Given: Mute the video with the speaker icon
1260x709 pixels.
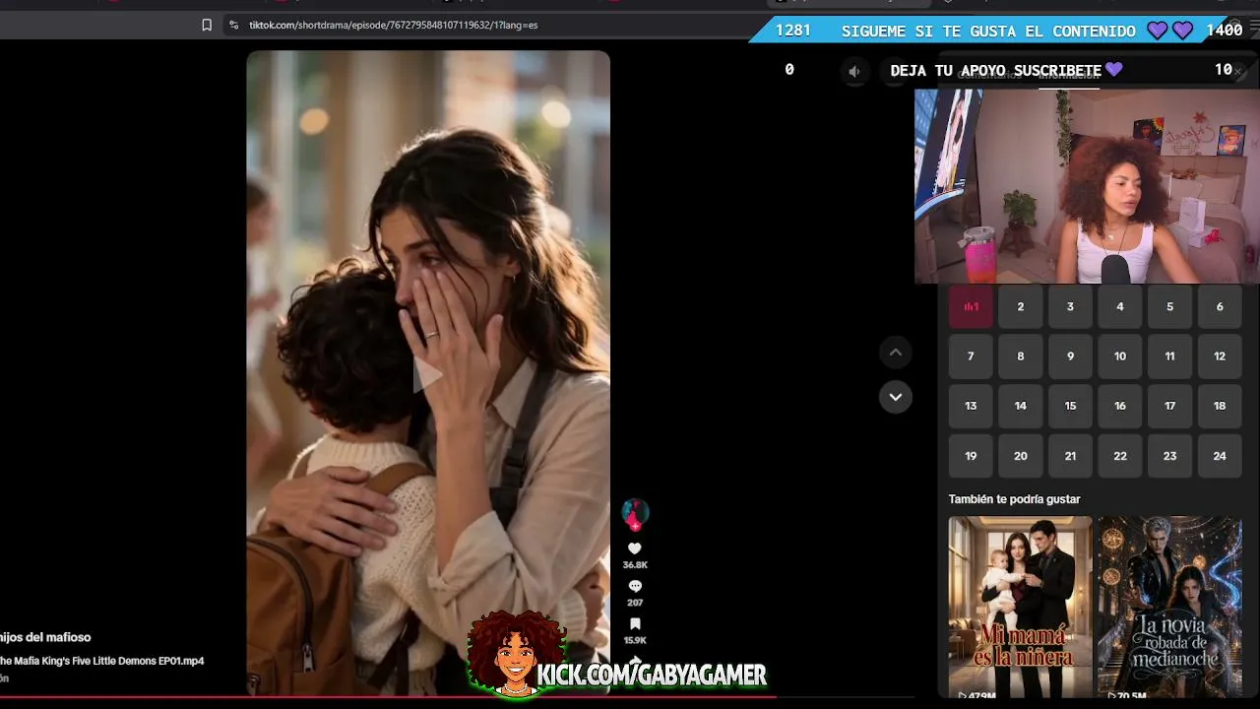Looking at the screenshot, I should [854, 71].
